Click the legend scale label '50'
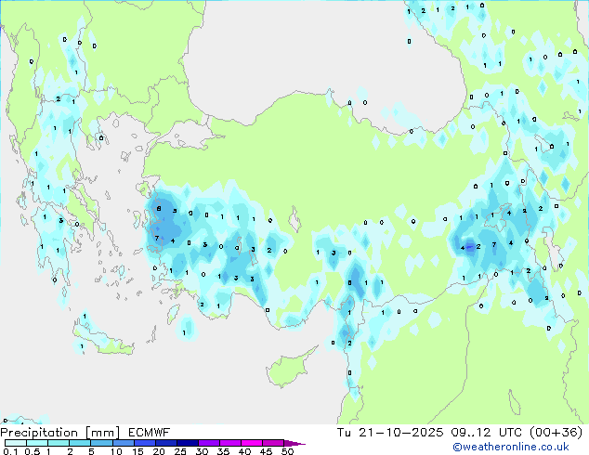The width and height of the screenshot is (589, 455). click(x=287, y=451)
